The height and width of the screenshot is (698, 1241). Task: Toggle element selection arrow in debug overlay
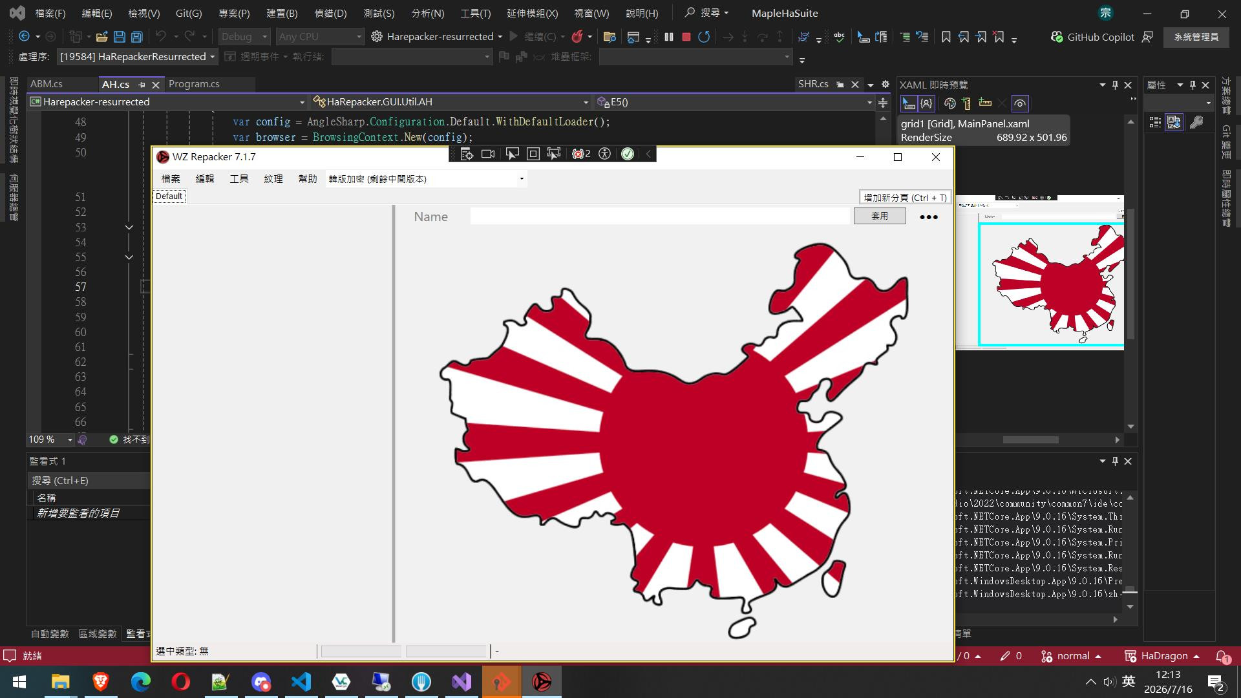tap(512, 154)
